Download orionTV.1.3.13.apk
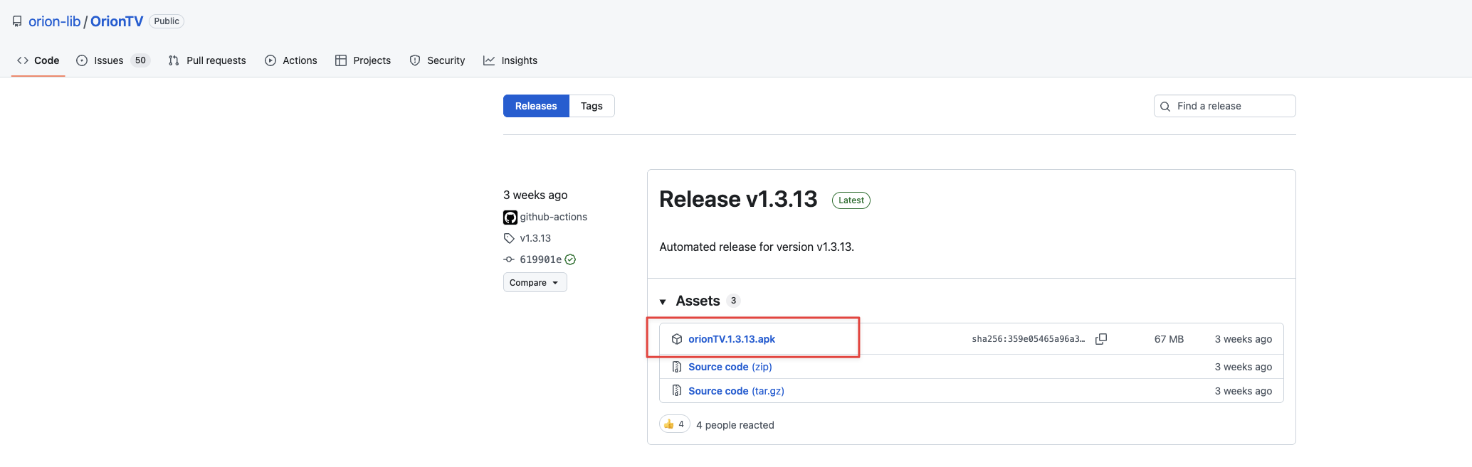This screenshot has width=1472, height=467. coord(732,339)
